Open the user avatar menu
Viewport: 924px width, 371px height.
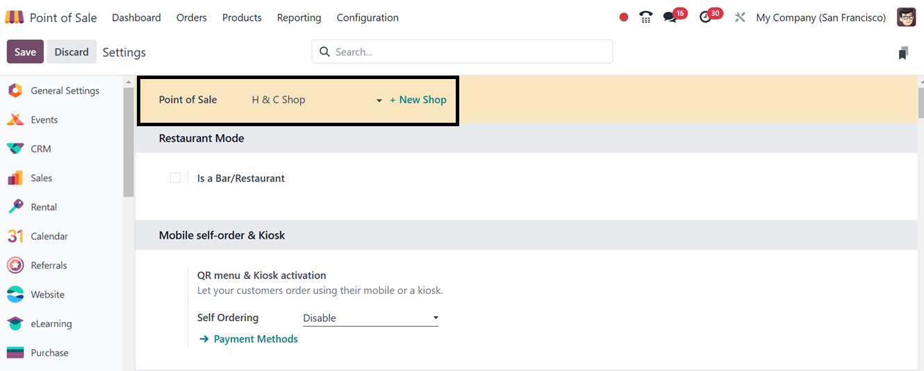click(x=906, y=17)
